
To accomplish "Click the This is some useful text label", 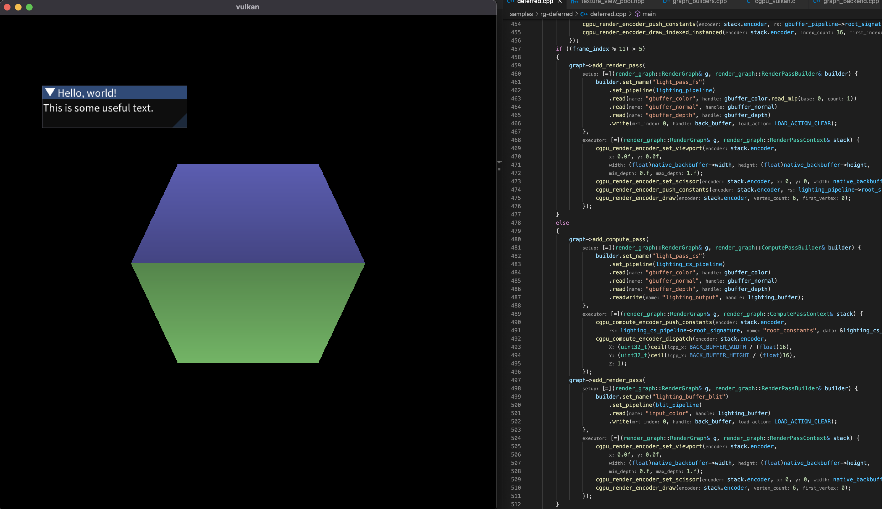I will coord(98,108).
